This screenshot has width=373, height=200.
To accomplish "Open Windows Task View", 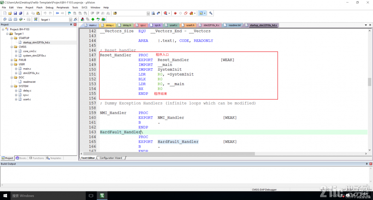I will pos(91,196).
